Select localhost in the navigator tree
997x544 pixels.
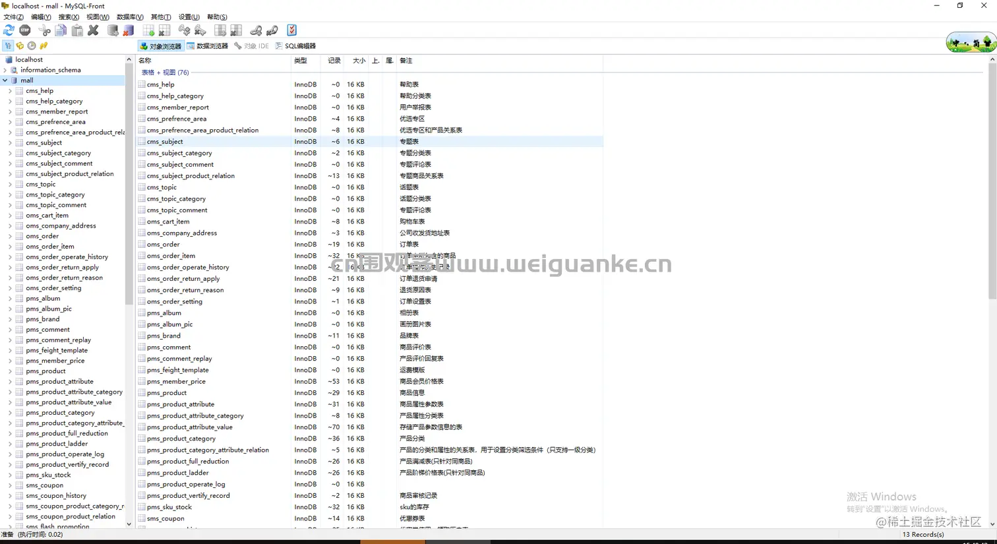(29, 59)
